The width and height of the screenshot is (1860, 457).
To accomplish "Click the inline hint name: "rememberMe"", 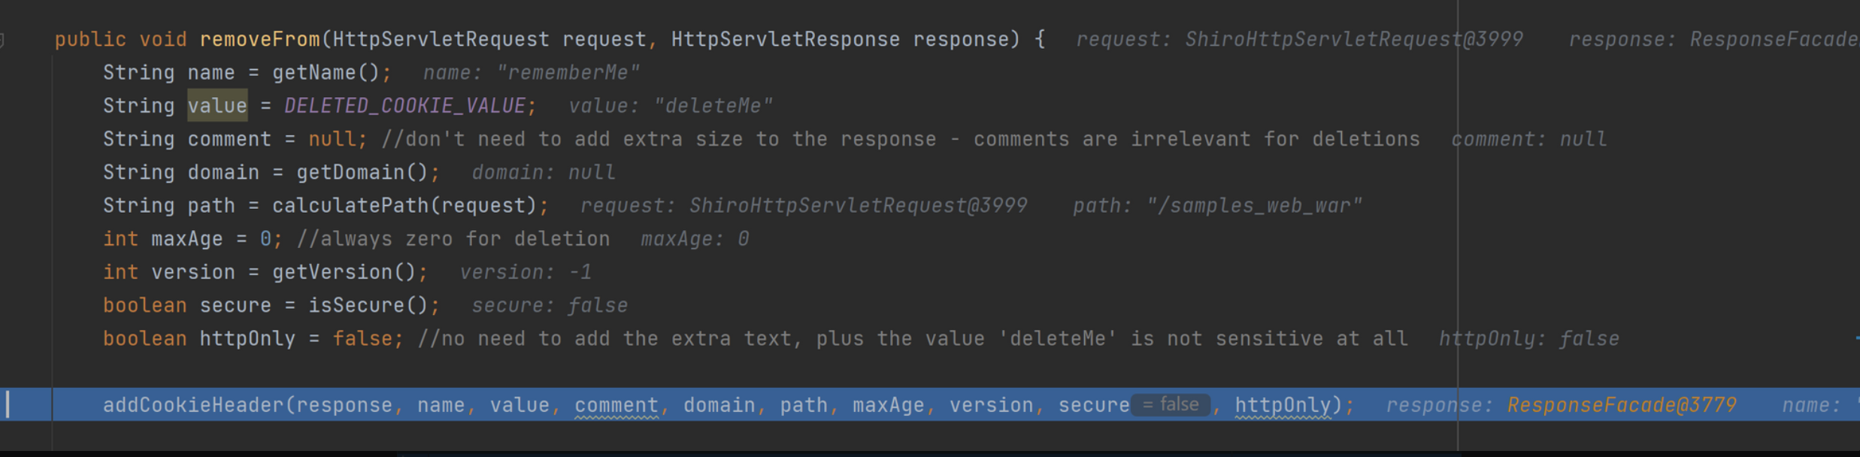I will (531, 73).
